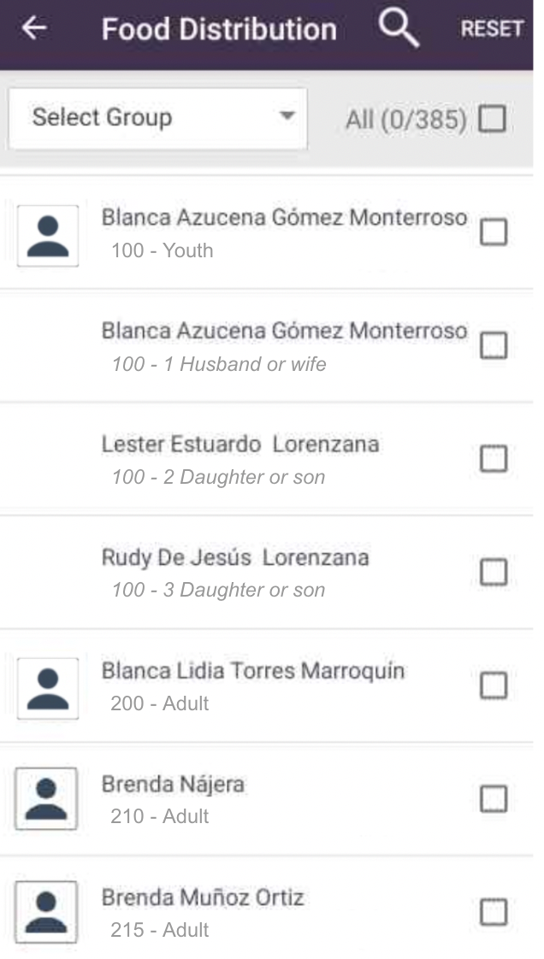
Task: Open the Select Group dropdown
Action: tap(157, 118)
